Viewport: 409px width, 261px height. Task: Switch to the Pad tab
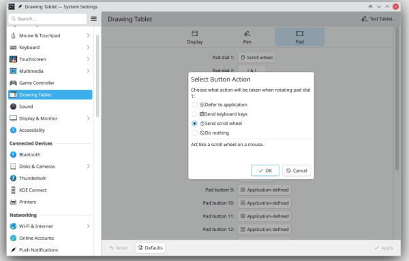click(x=300, y=37)
